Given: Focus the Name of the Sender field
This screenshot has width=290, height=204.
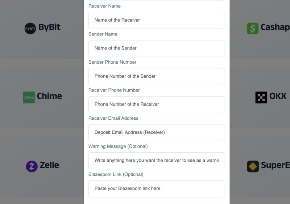Looking at the screenshot, I should click(157, 48).
